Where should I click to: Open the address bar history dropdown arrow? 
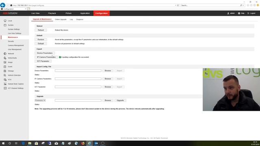[x=175, y=5]
